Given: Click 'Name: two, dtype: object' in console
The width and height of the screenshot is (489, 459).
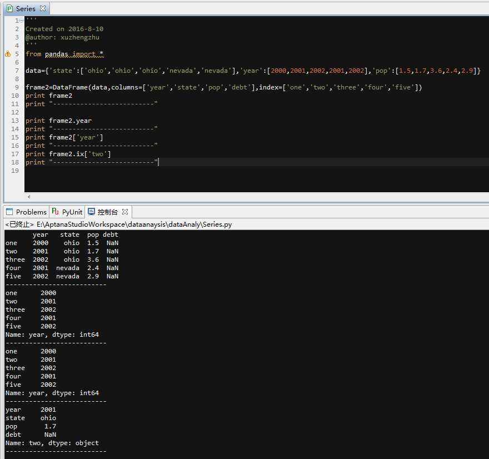Looking at the screenshot, I should pos(52,443).
